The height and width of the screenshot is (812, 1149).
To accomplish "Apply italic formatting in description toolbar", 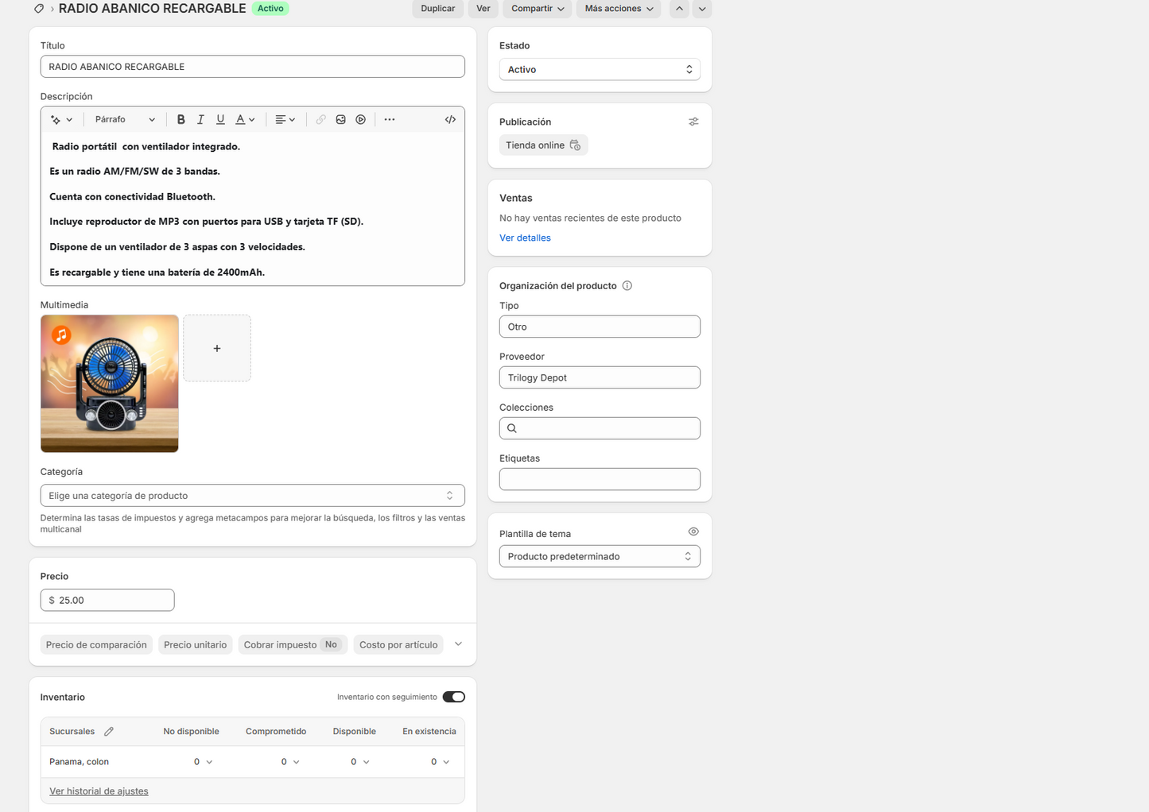I will tap(200, 119).
